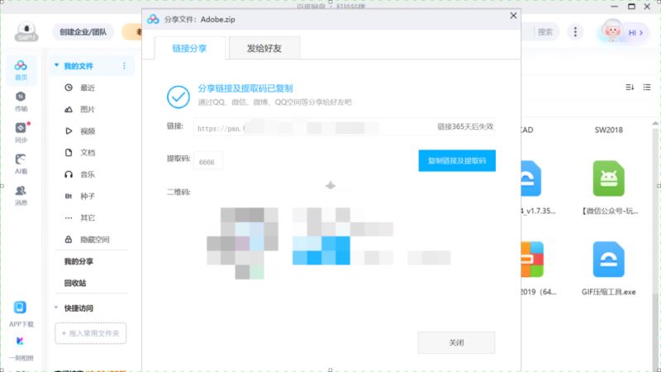Click the share link field
The height and width of the screenshot is (372, 661).
(x=344, y=127)
